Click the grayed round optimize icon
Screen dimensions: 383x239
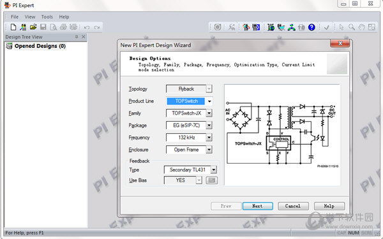tap(218, 27)
